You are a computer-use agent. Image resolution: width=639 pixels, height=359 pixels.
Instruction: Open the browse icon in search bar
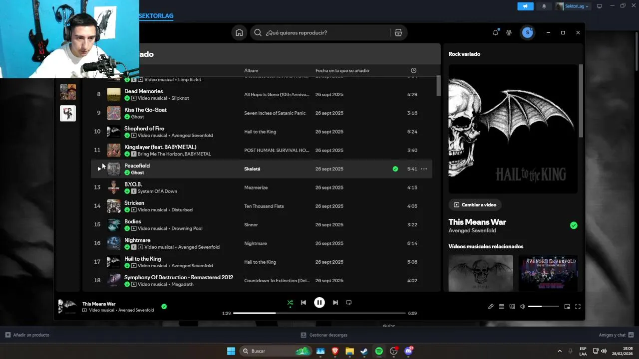[398, 32]
